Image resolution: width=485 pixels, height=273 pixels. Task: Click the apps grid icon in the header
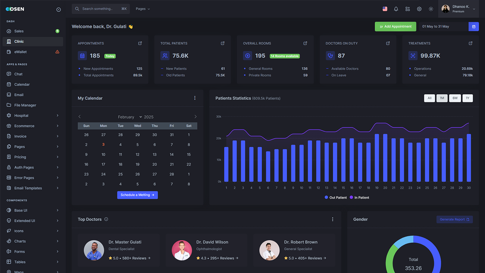click(407, 8)
